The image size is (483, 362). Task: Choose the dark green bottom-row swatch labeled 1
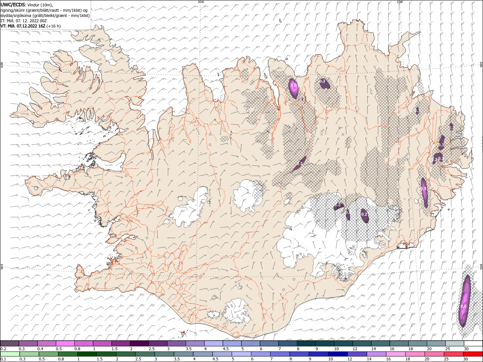click(x=87, y=354)
